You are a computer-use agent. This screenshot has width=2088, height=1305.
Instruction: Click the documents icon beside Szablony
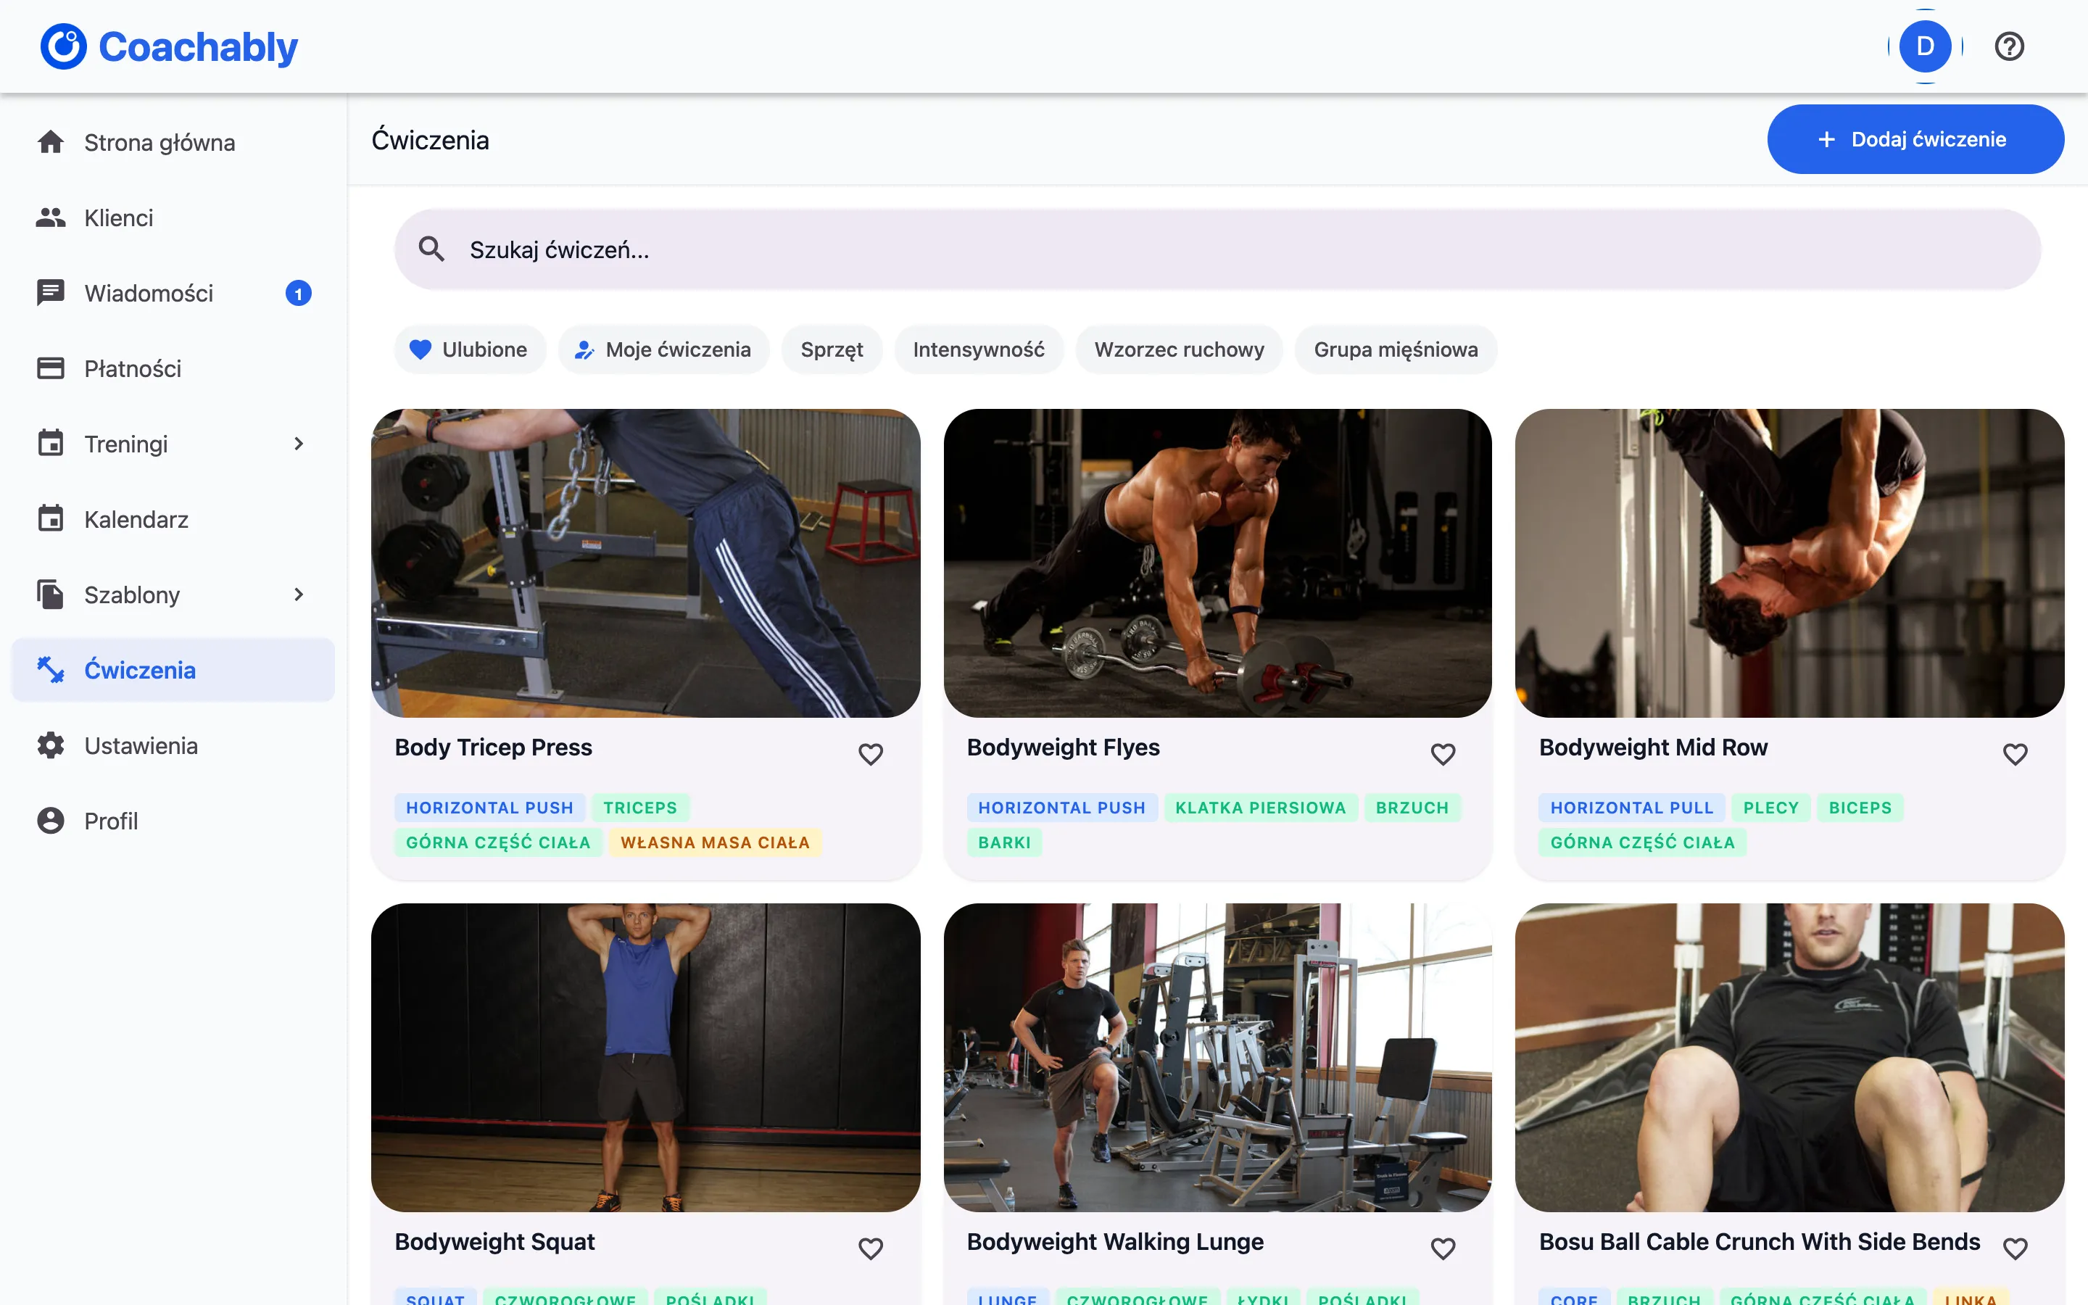click(51, 594)
